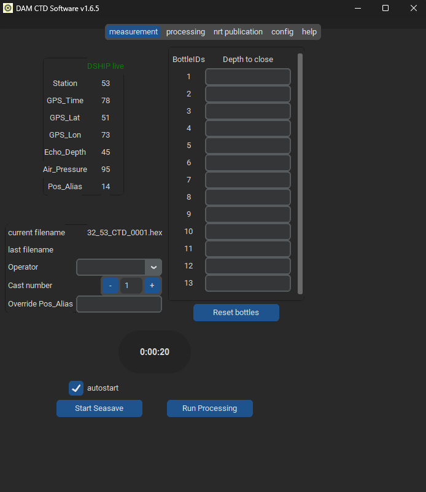This screenshot has width=426, height=492.
Task: Click depth to close field for bottle 13
Action: pyautogui.click(x=247, y=283)
